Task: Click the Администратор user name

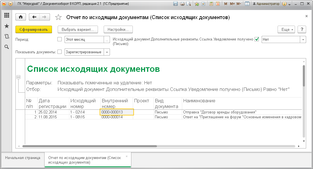Action: coord(266,4)
